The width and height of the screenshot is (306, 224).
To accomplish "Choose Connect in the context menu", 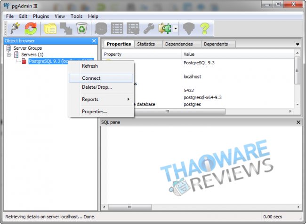I will [101, 78].
